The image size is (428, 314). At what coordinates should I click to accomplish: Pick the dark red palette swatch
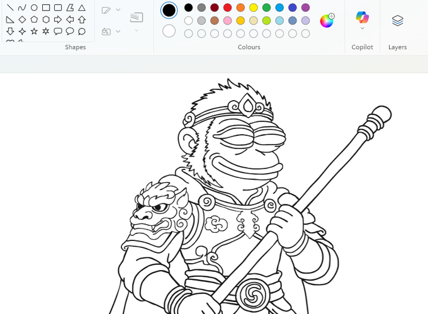tap(215, 8)
